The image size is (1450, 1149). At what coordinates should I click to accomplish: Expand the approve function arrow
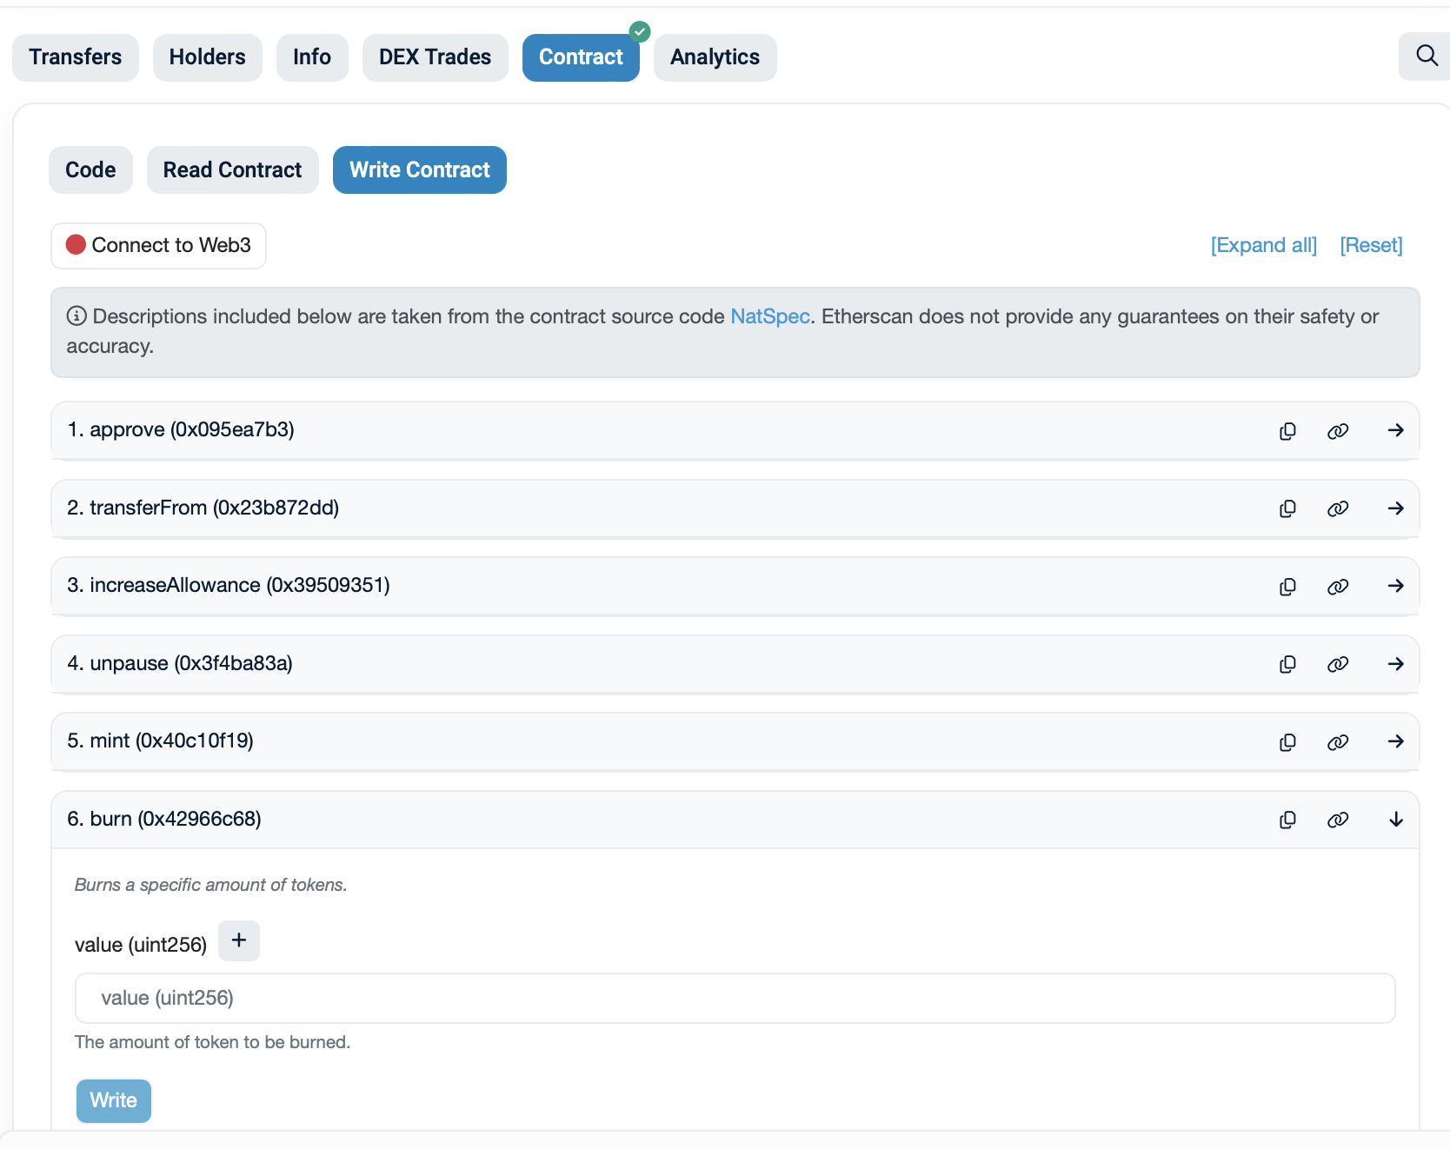tap(1396, 430)
